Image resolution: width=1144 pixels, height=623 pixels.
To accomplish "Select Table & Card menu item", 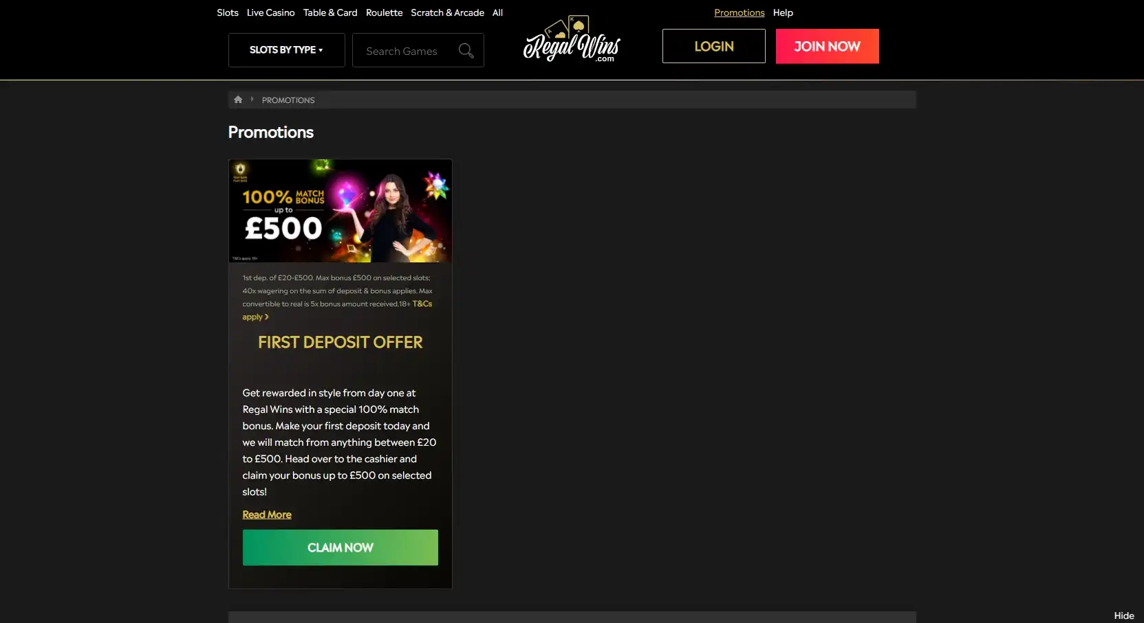I will [x=330, y=12].
